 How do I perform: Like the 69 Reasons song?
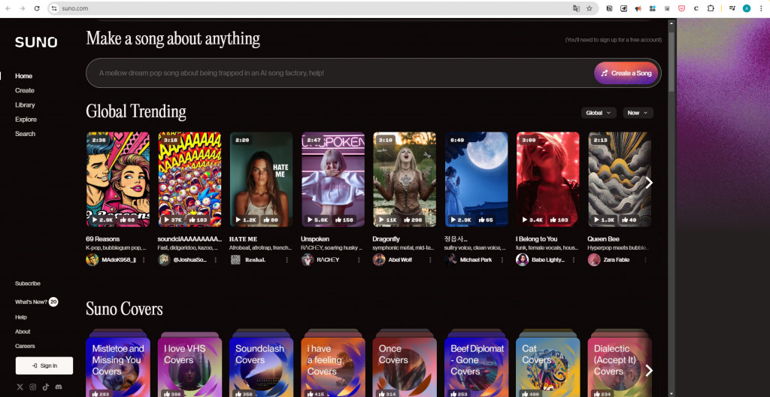pyautogui.click(x=128, y=220)
